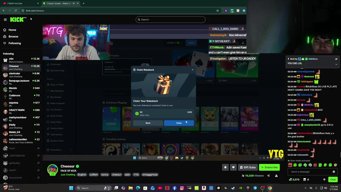341x192 pixels.
Task: Launch Netflix from taskbar
Action: pyautogui.click(x=167, y=188)
